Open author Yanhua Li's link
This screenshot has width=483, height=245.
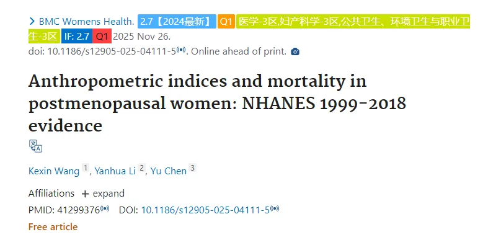tap(115, 171)
